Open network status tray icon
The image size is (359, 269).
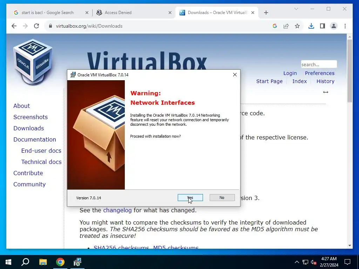coord(305,262)
